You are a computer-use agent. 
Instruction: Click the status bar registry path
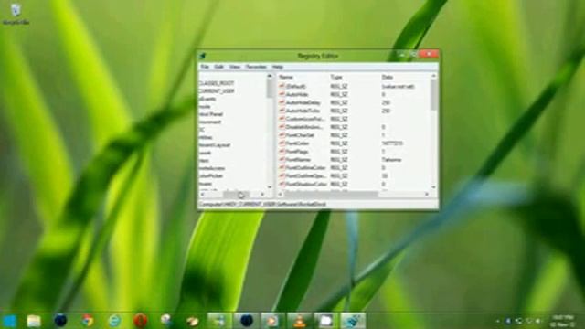[262, 205]
